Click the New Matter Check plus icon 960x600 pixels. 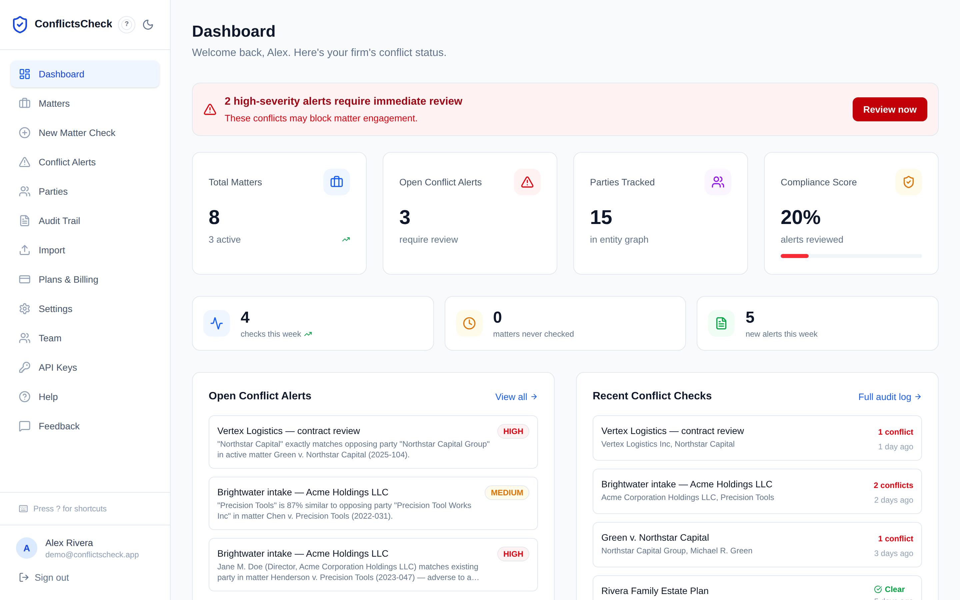[25, 133]
